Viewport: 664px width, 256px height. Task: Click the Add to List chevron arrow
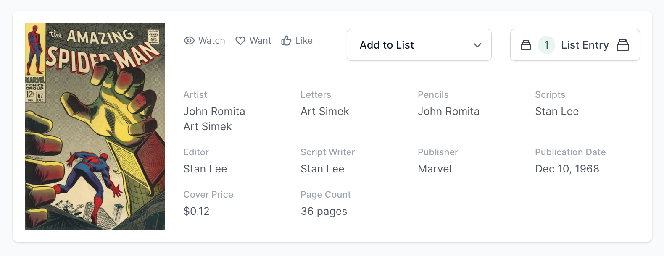click(x=477, y=45)
